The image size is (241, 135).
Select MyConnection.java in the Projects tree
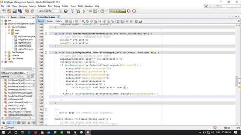pos(27,36)
